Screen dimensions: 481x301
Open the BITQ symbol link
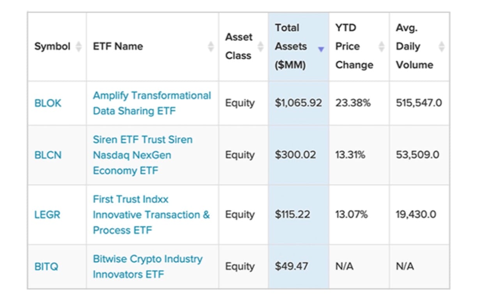[46, 267]
